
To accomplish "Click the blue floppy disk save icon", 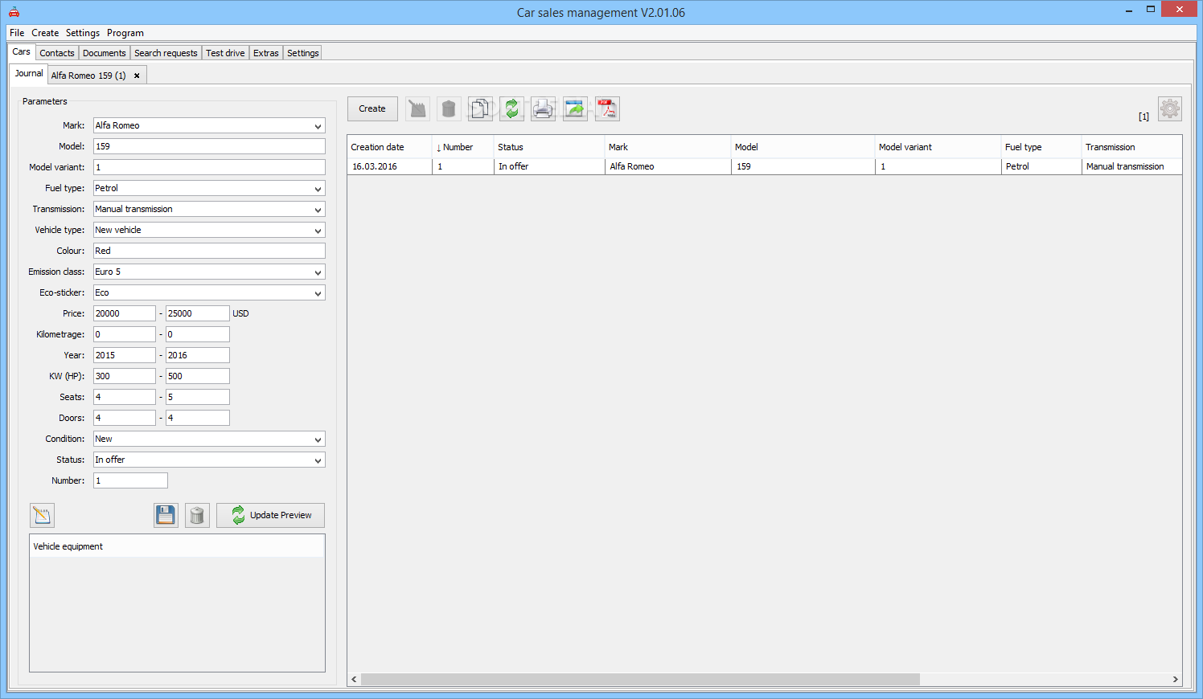I will pyautogui.click(x=166, y=515).
